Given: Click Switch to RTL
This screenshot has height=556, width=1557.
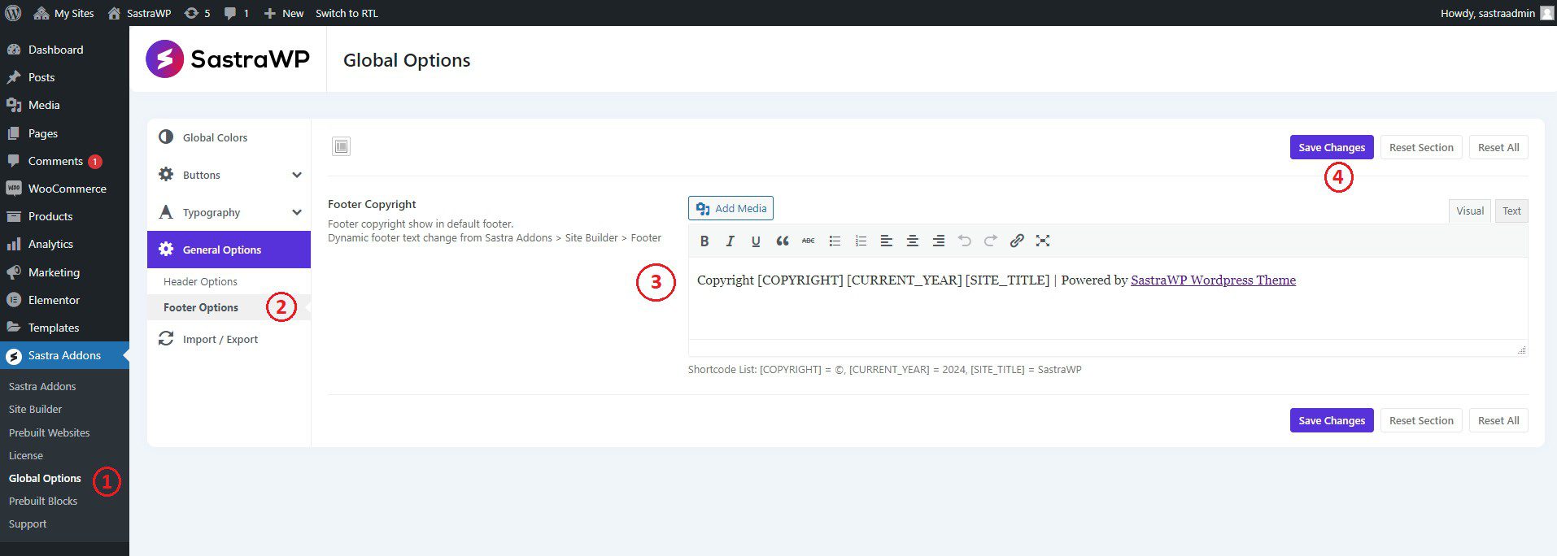Looking at the screenshot, I should 347,13.
